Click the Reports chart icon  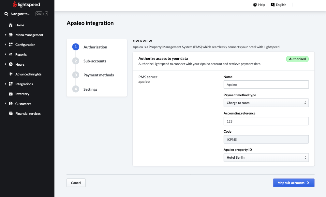[x=11, y=54]
